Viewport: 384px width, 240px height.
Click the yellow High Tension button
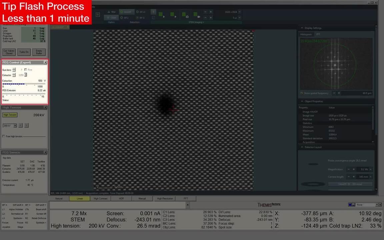pyautogui.click(x=10, y=115)
